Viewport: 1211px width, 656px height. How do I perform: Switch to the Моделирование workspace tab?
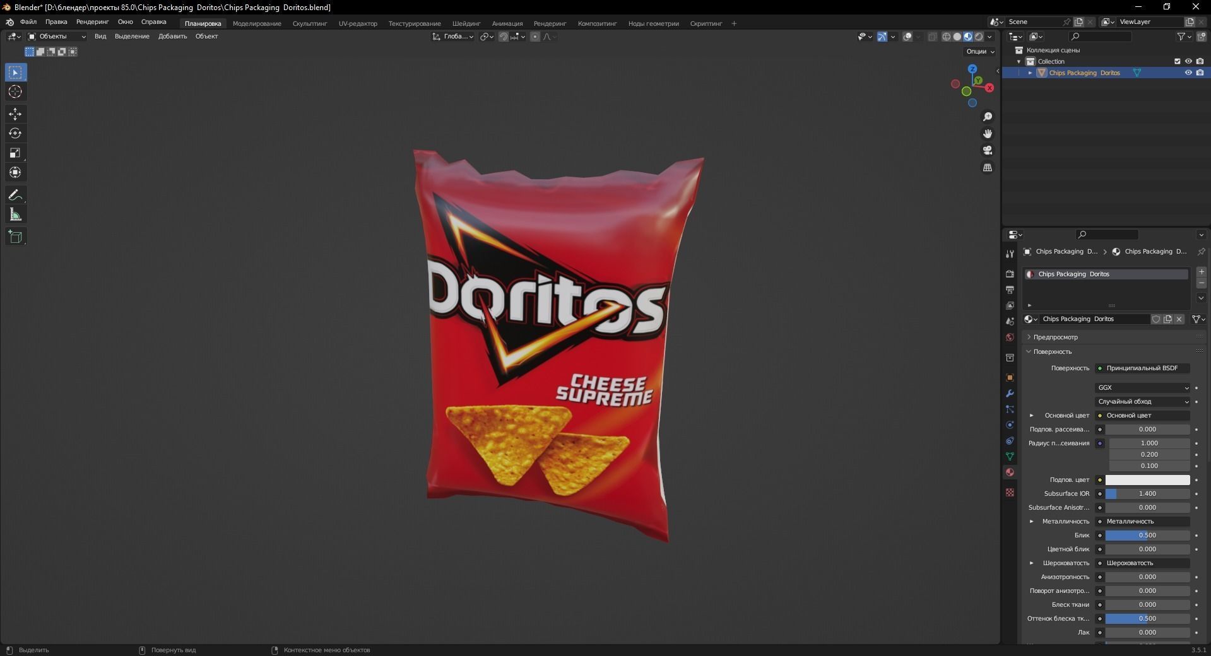pyautogui.click(x=257, y=23)
